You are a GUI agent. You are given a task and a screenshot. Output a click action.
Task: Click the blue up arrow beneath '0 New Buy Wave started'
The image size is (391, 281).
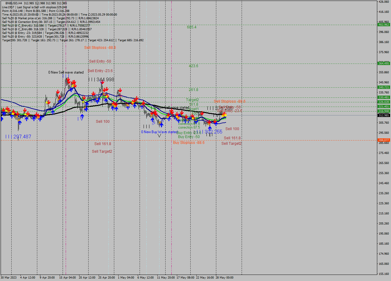click(161, 124)
